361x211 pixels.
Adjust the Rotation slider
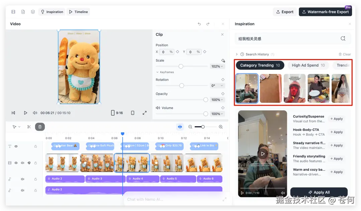pyautogui.click(x=182, y=86)
